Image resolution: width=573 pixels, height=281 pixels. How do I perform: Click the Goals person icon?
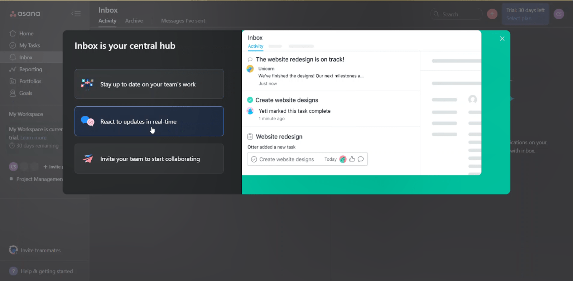point(13,93)
